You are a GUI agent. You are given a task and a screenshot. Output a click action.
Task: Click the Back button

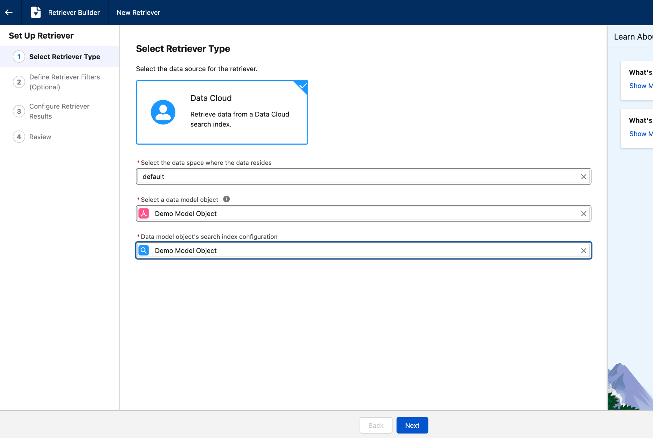pyautogui.click(x=376, y=425)
